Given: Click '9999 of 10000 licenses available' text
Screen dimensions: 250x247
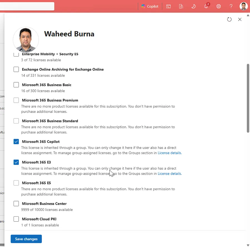Looking at the screenshot, I should pos(47,210).
